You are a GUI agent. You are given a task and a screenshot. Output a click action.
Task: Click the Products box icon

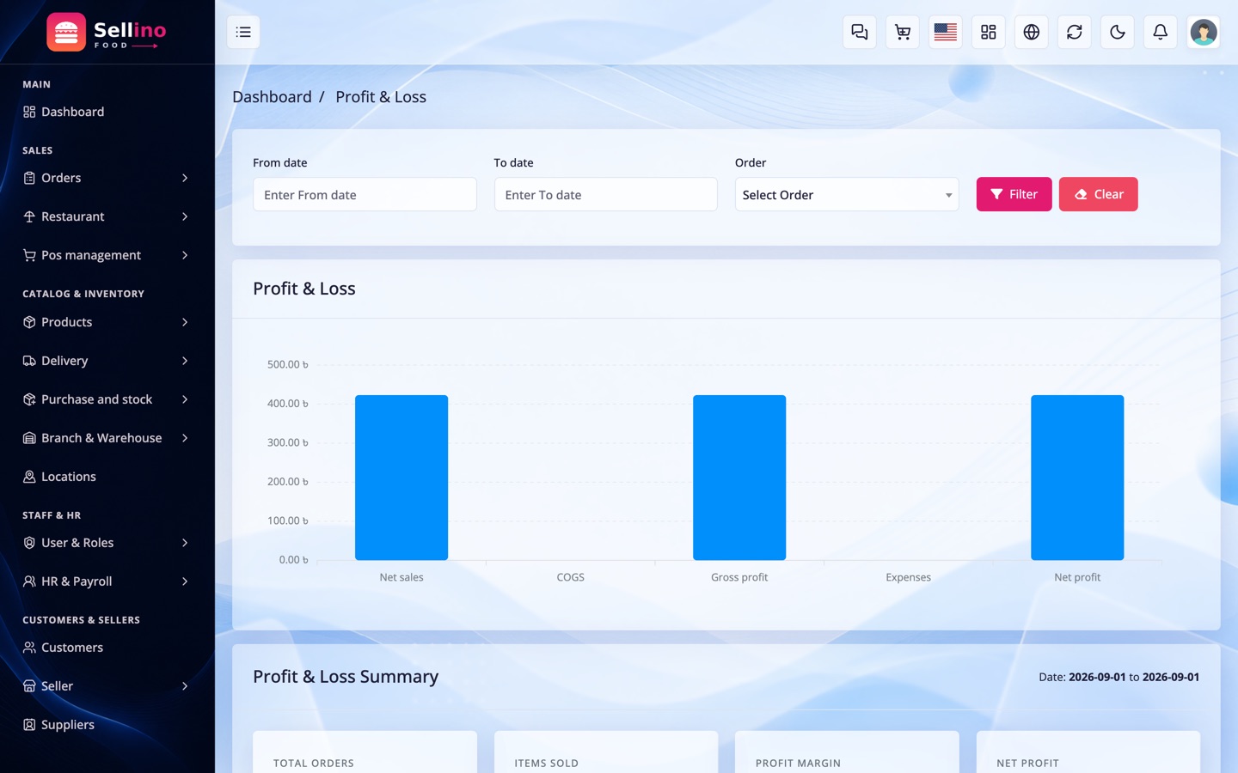29,322
